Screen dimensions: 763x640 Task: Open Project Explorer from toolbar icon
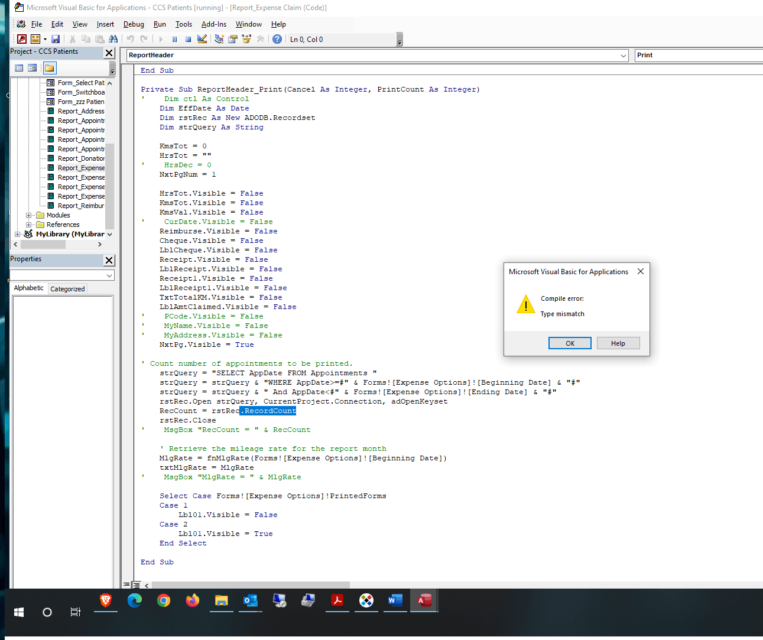[219, 39]
